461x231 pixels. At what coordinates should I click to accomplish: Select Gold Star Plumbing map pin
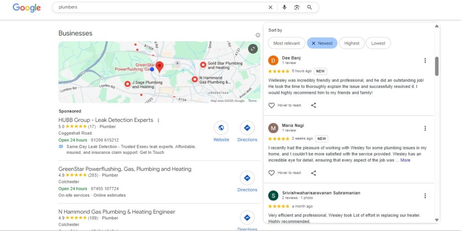pos(203,65)
